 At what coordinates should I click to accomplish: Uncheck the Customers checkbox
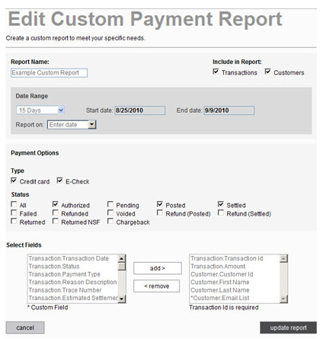point(267,72)
